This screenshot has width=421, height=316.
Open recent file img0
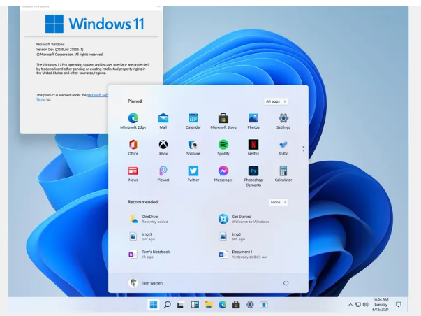[232, 237]
